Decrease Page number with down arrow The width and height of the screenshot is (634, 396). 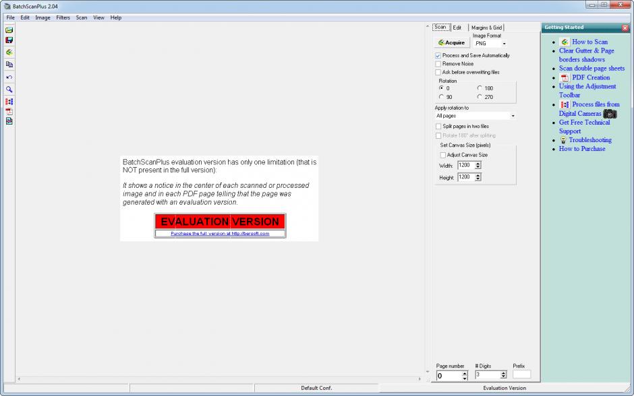[x=465, y=378]
